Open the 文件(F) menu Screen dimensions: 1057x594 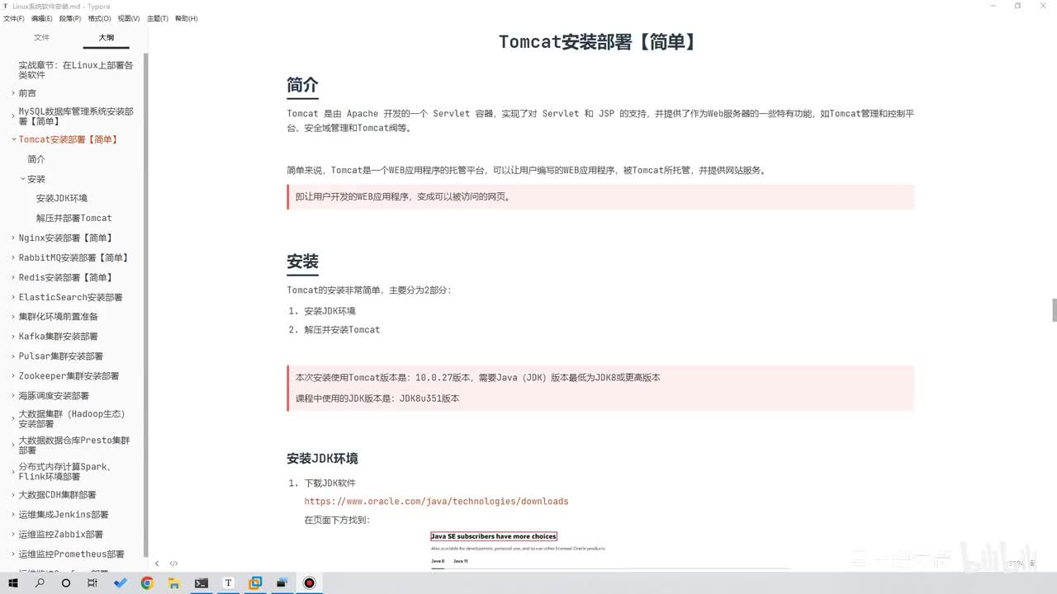tap(14, 18)
